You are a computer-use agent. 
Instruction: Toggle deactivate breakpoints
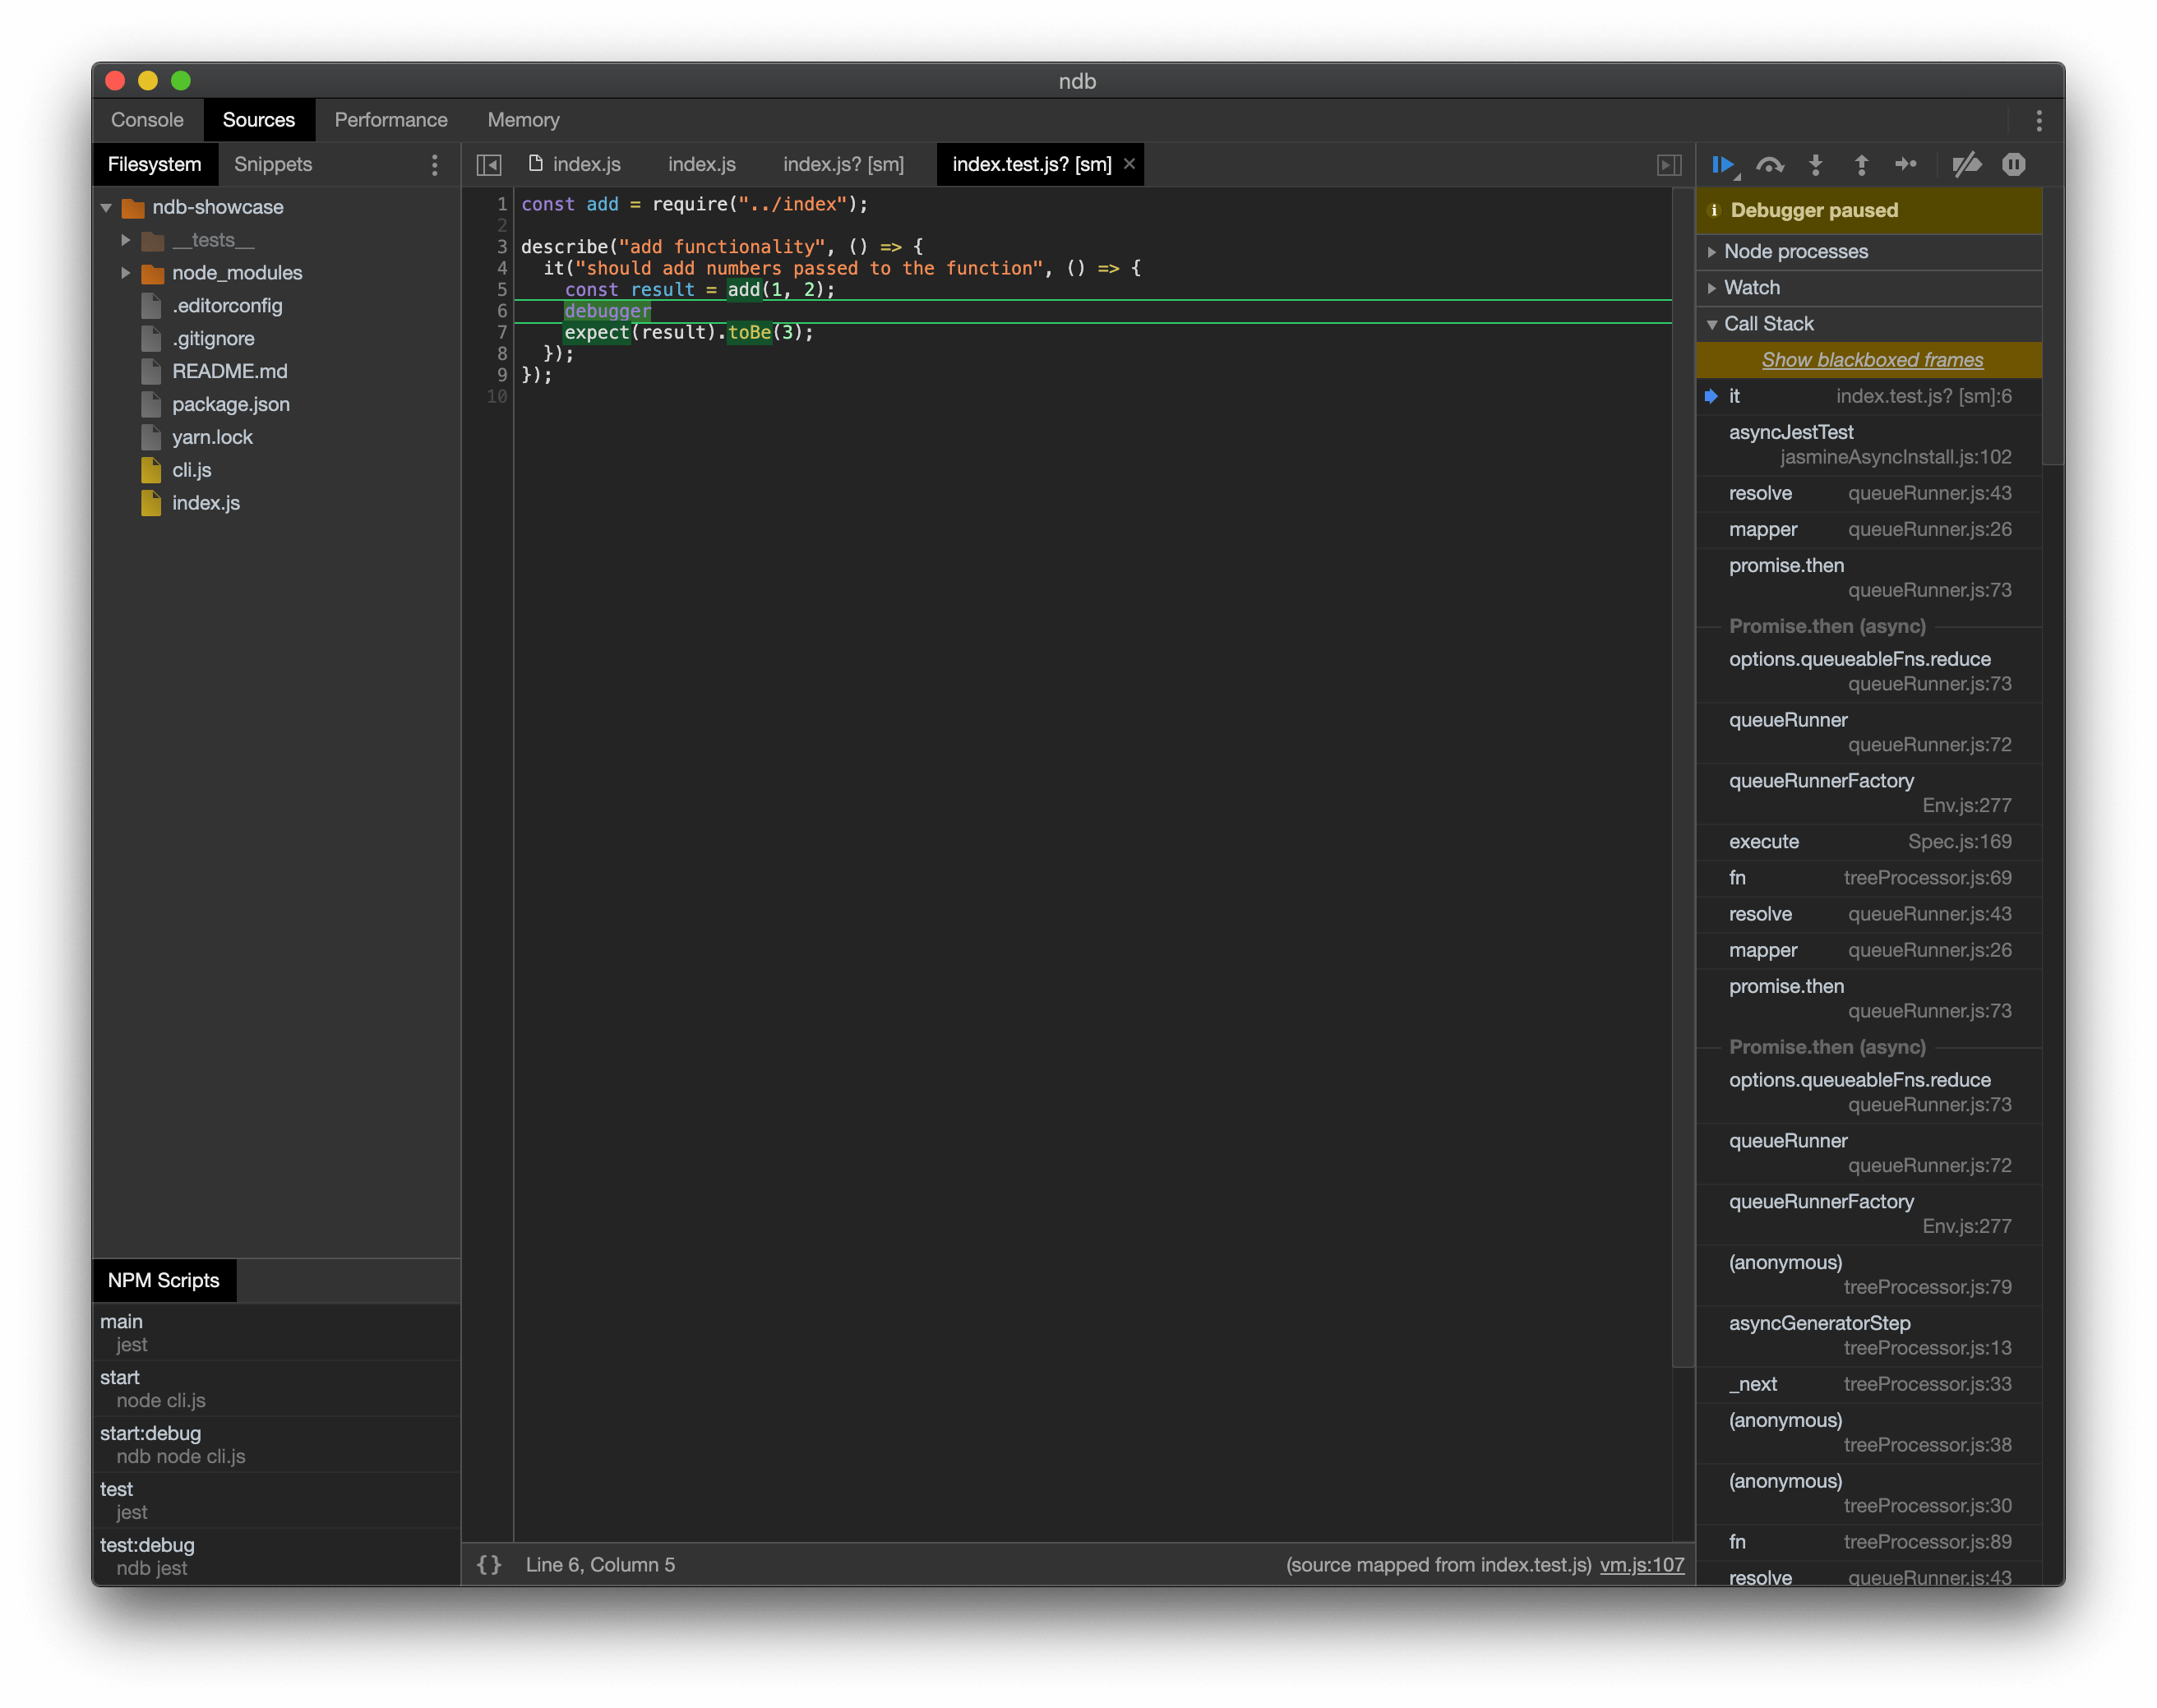1966,165
